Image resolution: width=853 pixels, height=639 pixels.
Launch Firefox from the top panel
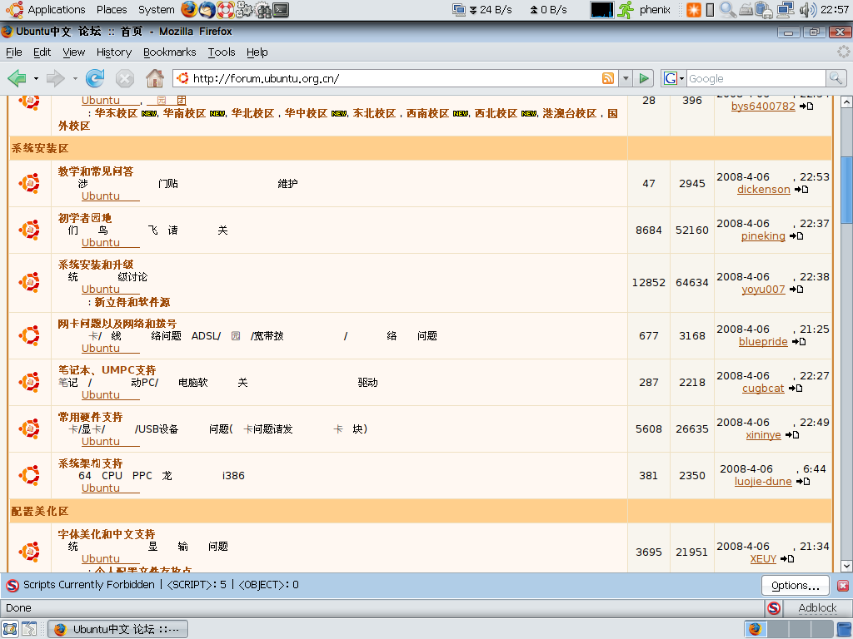pos(189,9)
